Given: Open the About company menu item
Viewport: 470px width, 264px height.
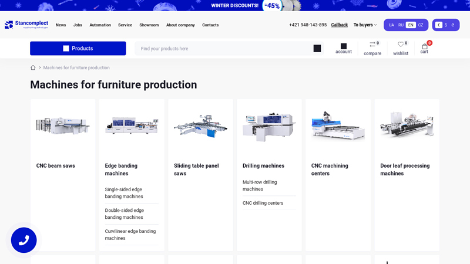Looking at the screenshot, I should pos(180,25).
